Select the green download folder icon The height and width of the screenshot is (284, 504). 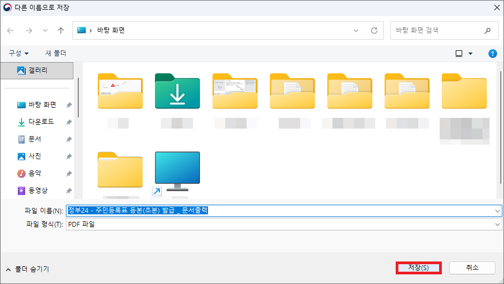point(177,91)
